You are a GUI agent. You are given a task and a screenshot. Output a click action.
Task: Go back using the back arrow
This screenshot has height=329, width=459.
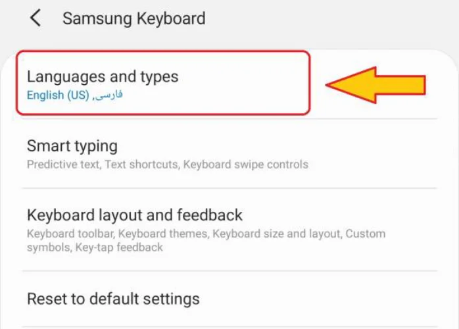(x=36, y=18)
